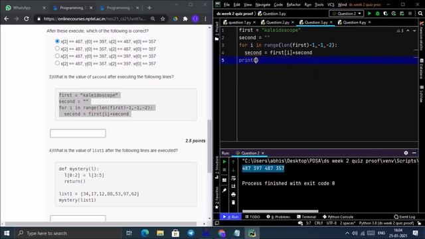Click answer input field for question 3

tap(78, 133)
